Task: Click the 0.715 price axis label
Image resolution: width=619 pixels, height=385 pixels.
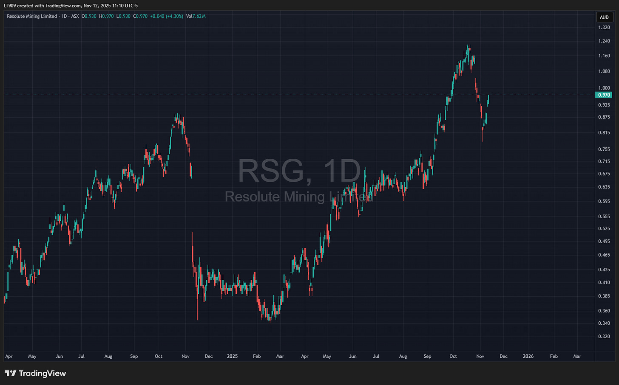Action: [604, 161]
